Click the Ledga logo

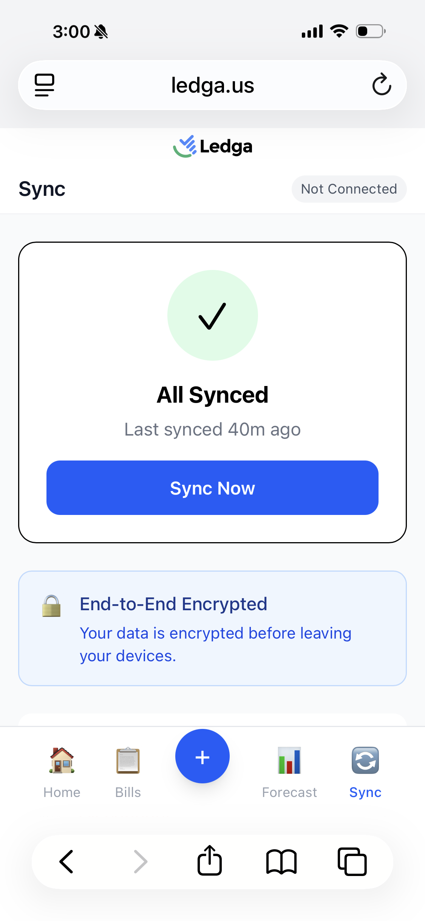(x=212, y=146)
